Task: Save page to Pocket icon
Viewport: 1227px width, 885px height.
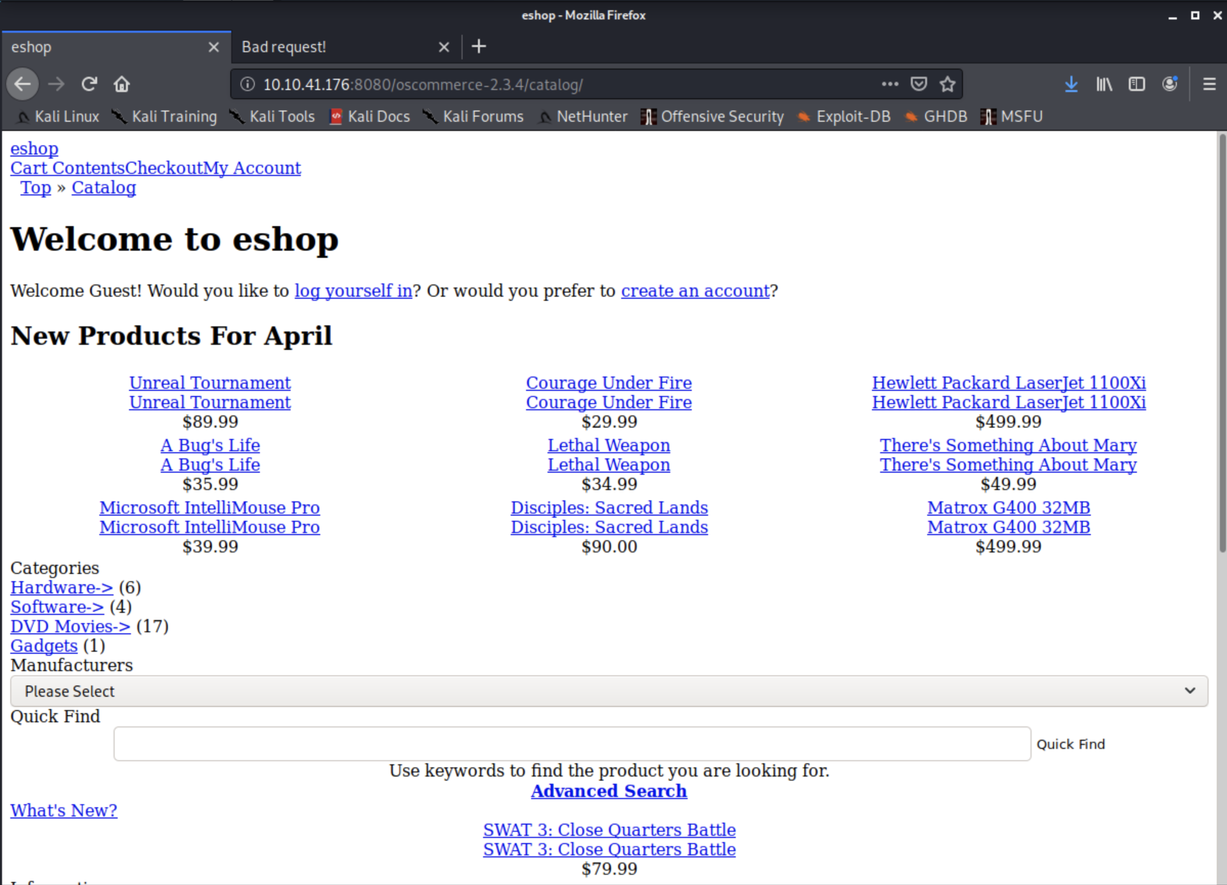Action: pos(918,84)
